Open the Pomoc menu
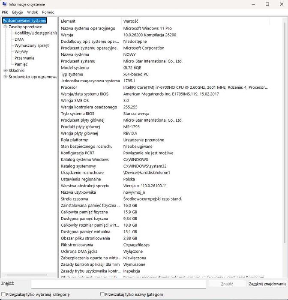 48,12
